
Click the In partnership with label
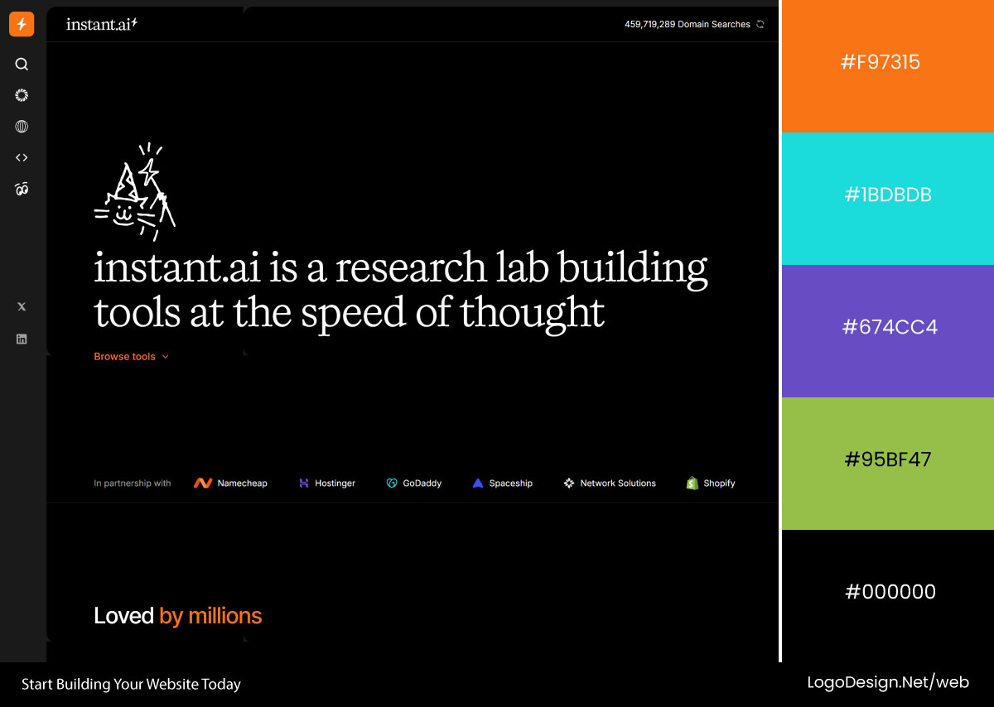click(133, 483)
